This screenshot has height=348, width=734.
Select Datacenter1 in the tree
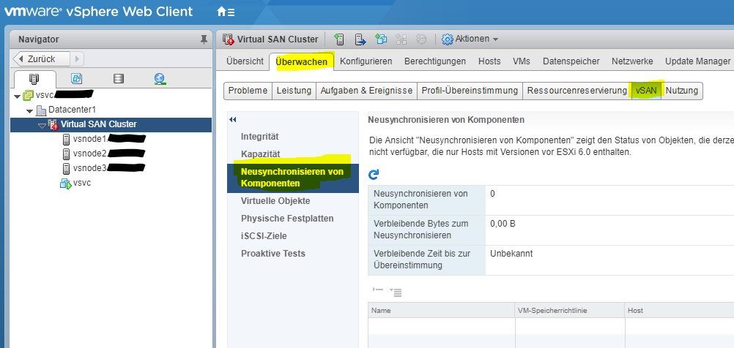pos(72,110)
